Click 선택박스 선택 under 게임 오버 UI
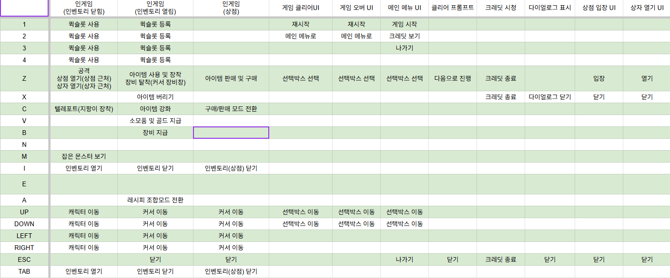The width and height of the screenshot is (670, 278). 356,78
